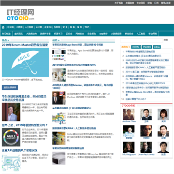Open the App Store排名 article headline
This screenshot has width=174, height=174.
[78, 44]
